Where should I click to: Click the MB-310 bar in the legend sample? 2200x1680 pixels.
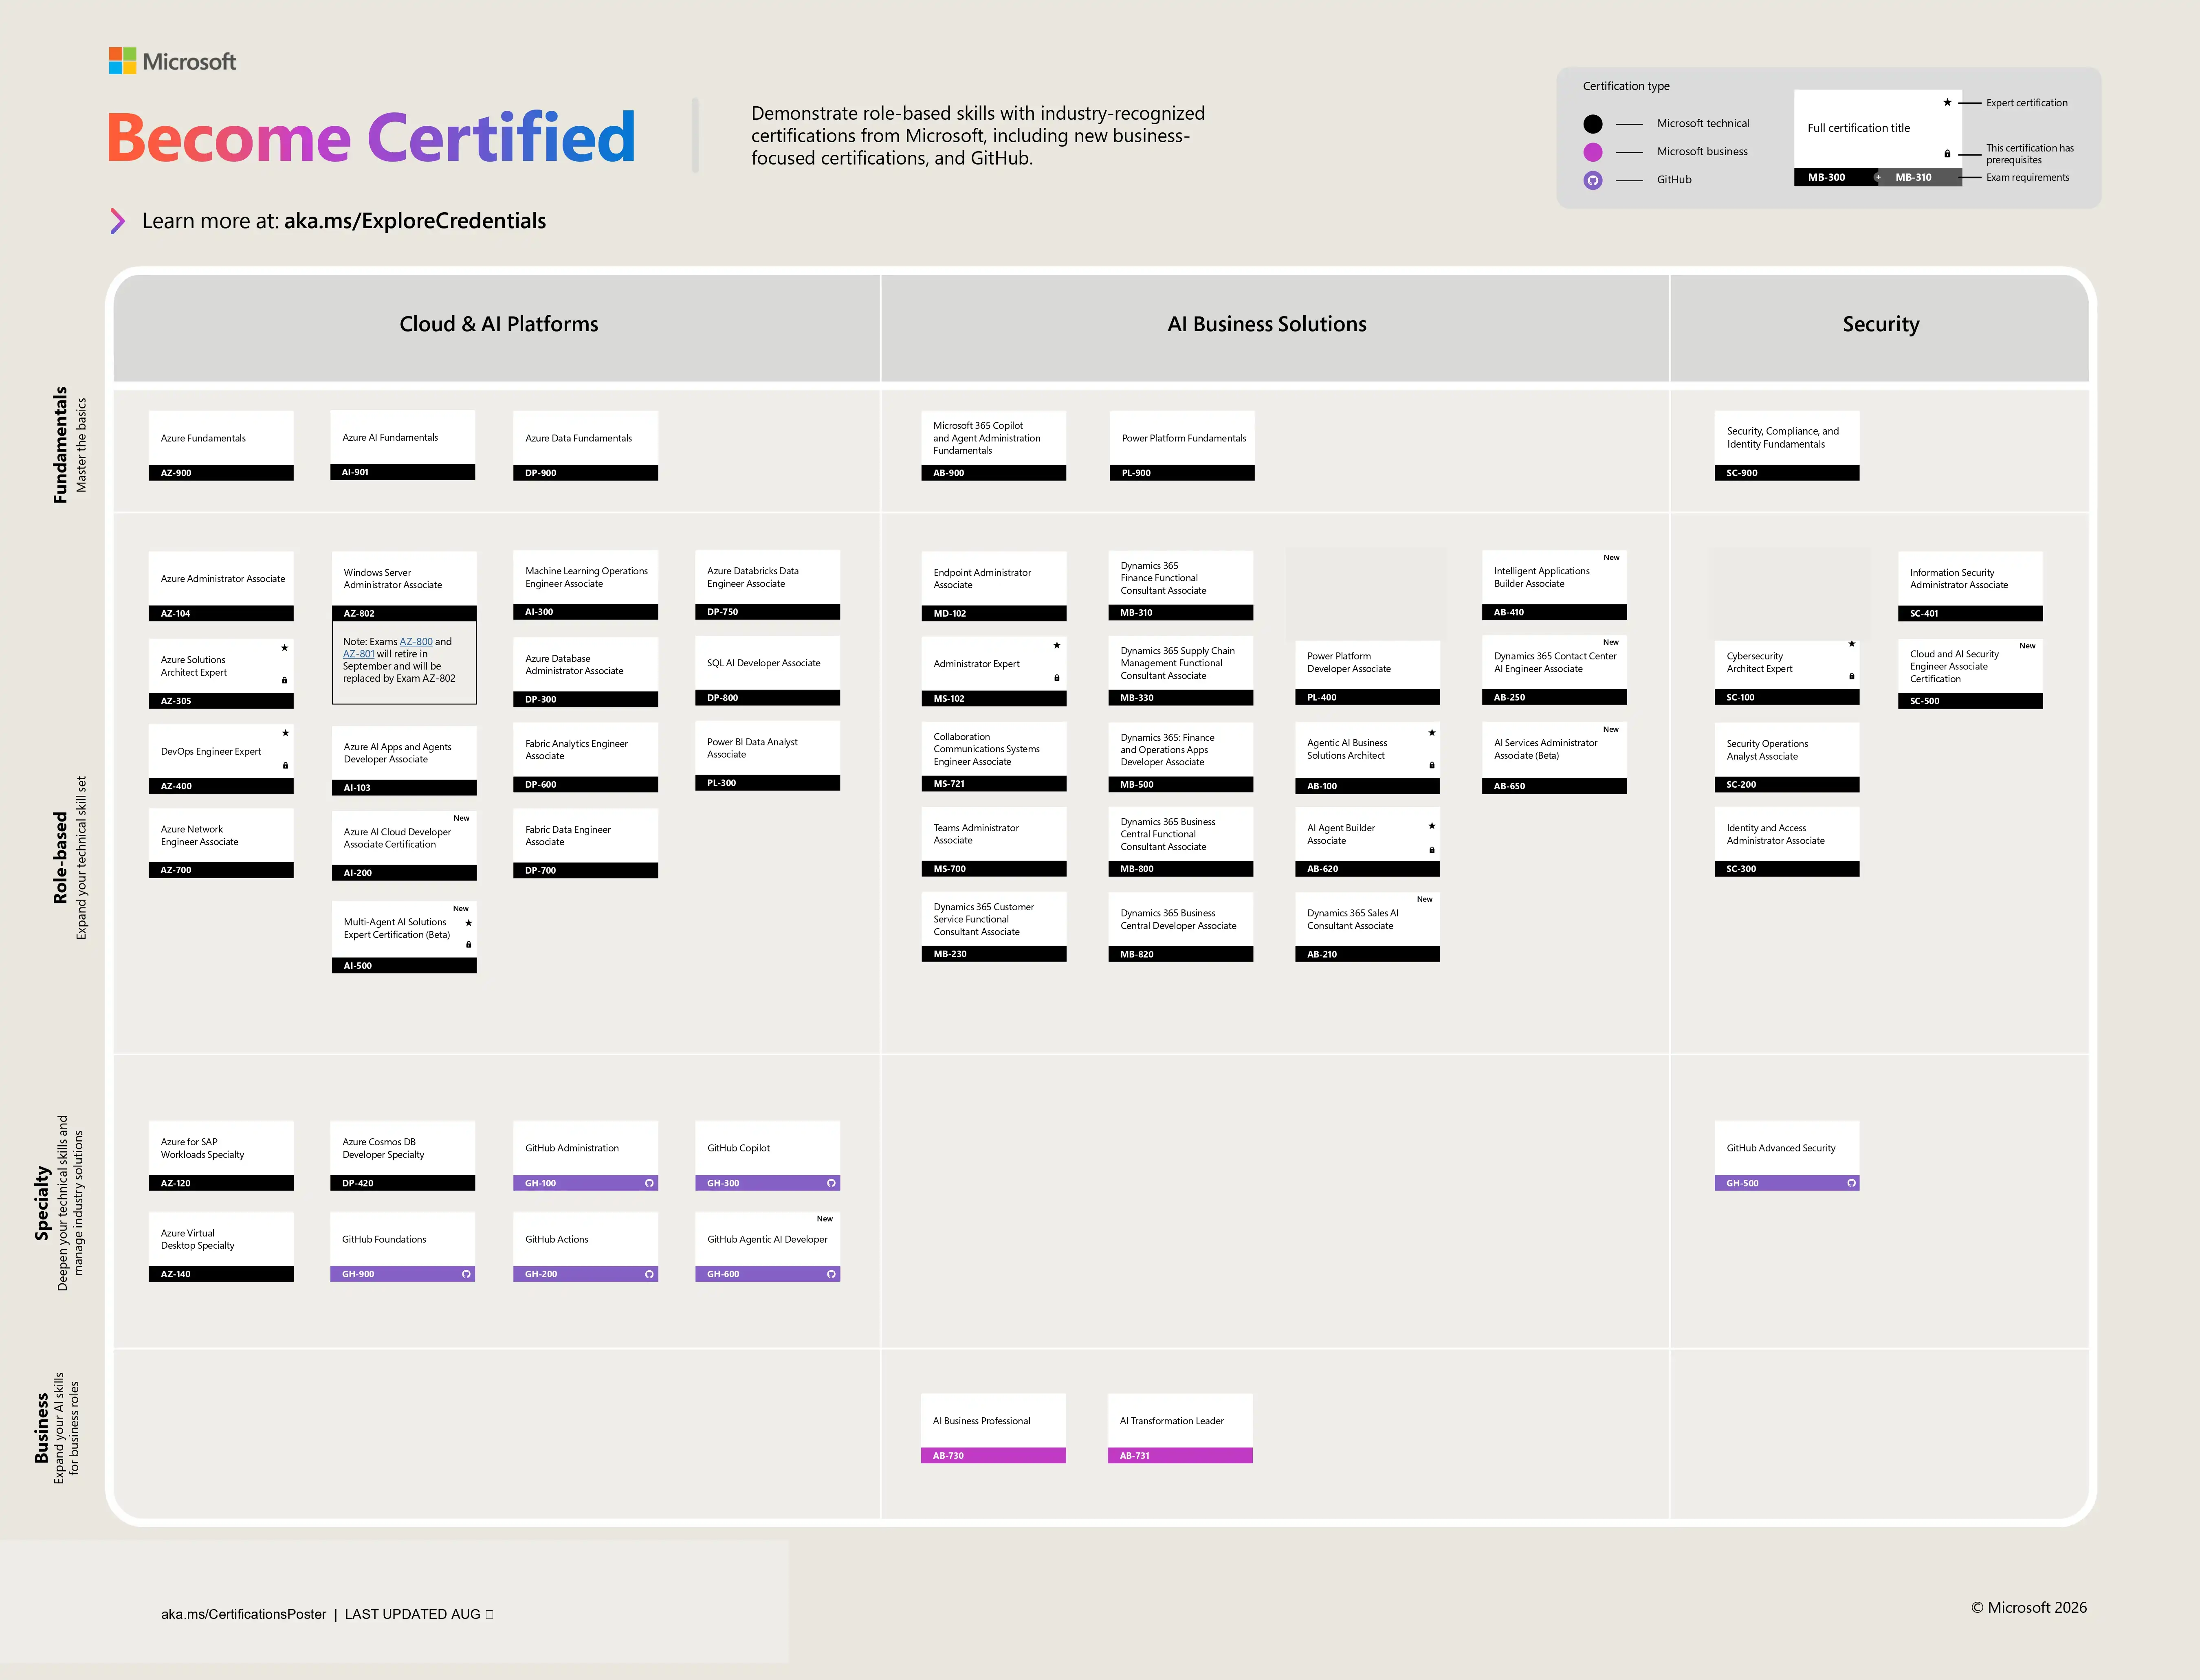pyautogui.click(x=1919, y=177)
